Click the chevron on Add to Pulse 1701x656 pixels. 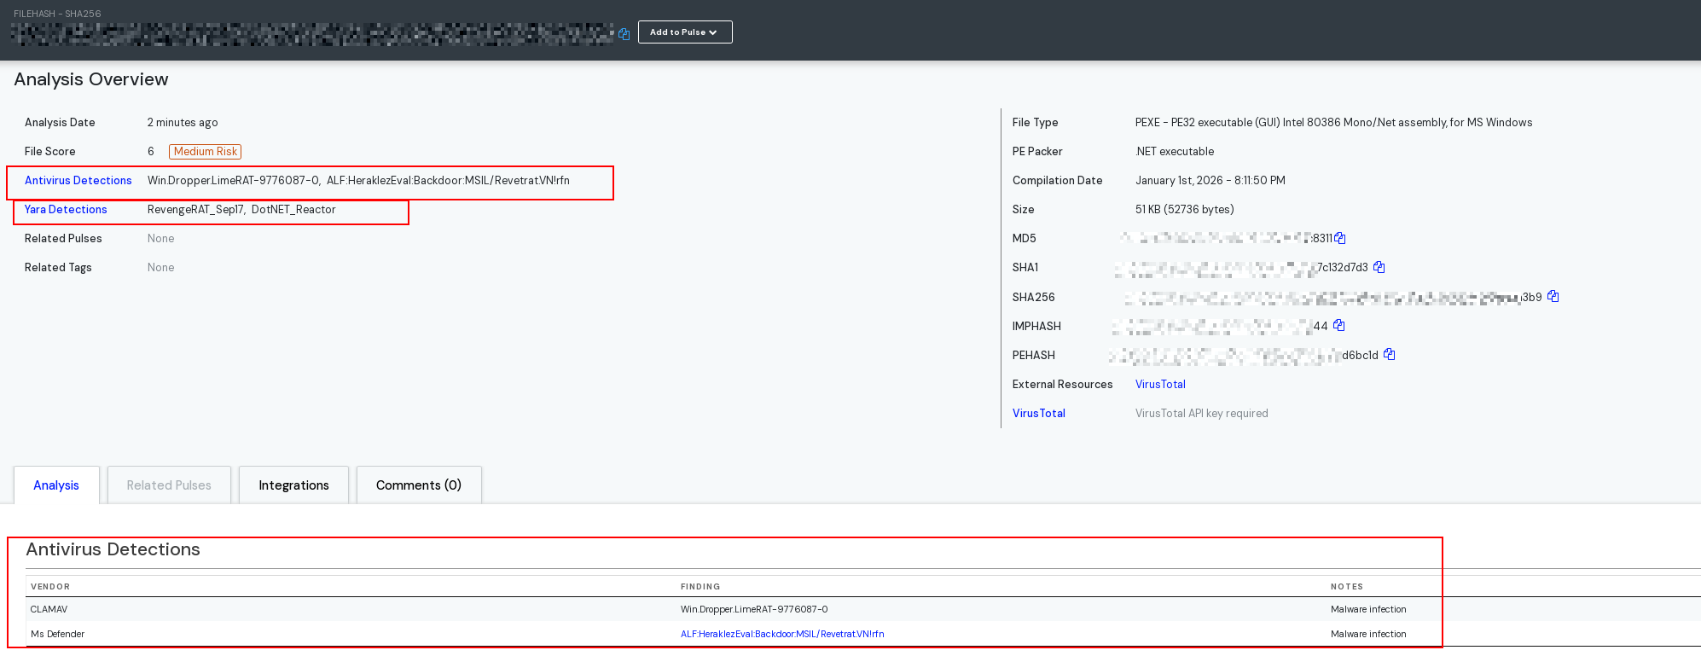(713, 32)
